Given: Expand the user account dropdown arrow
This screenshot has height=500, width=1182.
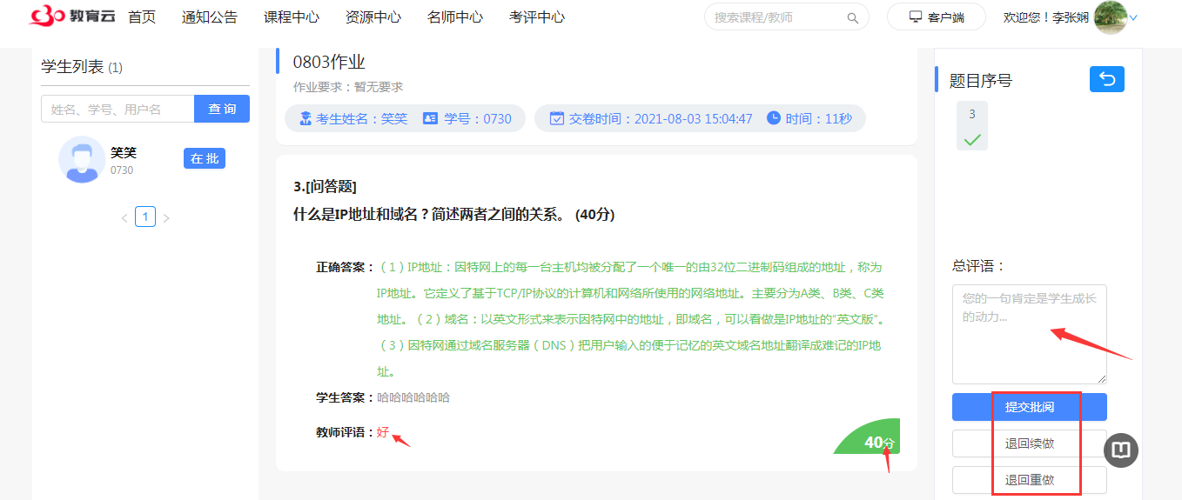Looking at the screenshot, I should click(1133, 17).
